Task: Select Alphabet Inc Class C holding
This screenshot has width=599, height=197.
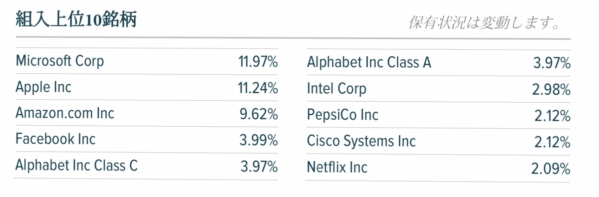Action: 76,165
